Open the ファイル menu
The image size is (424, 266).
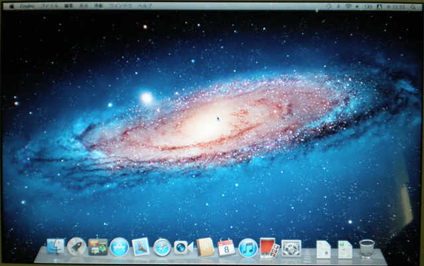pyautogui.click(x=49, y=6)
